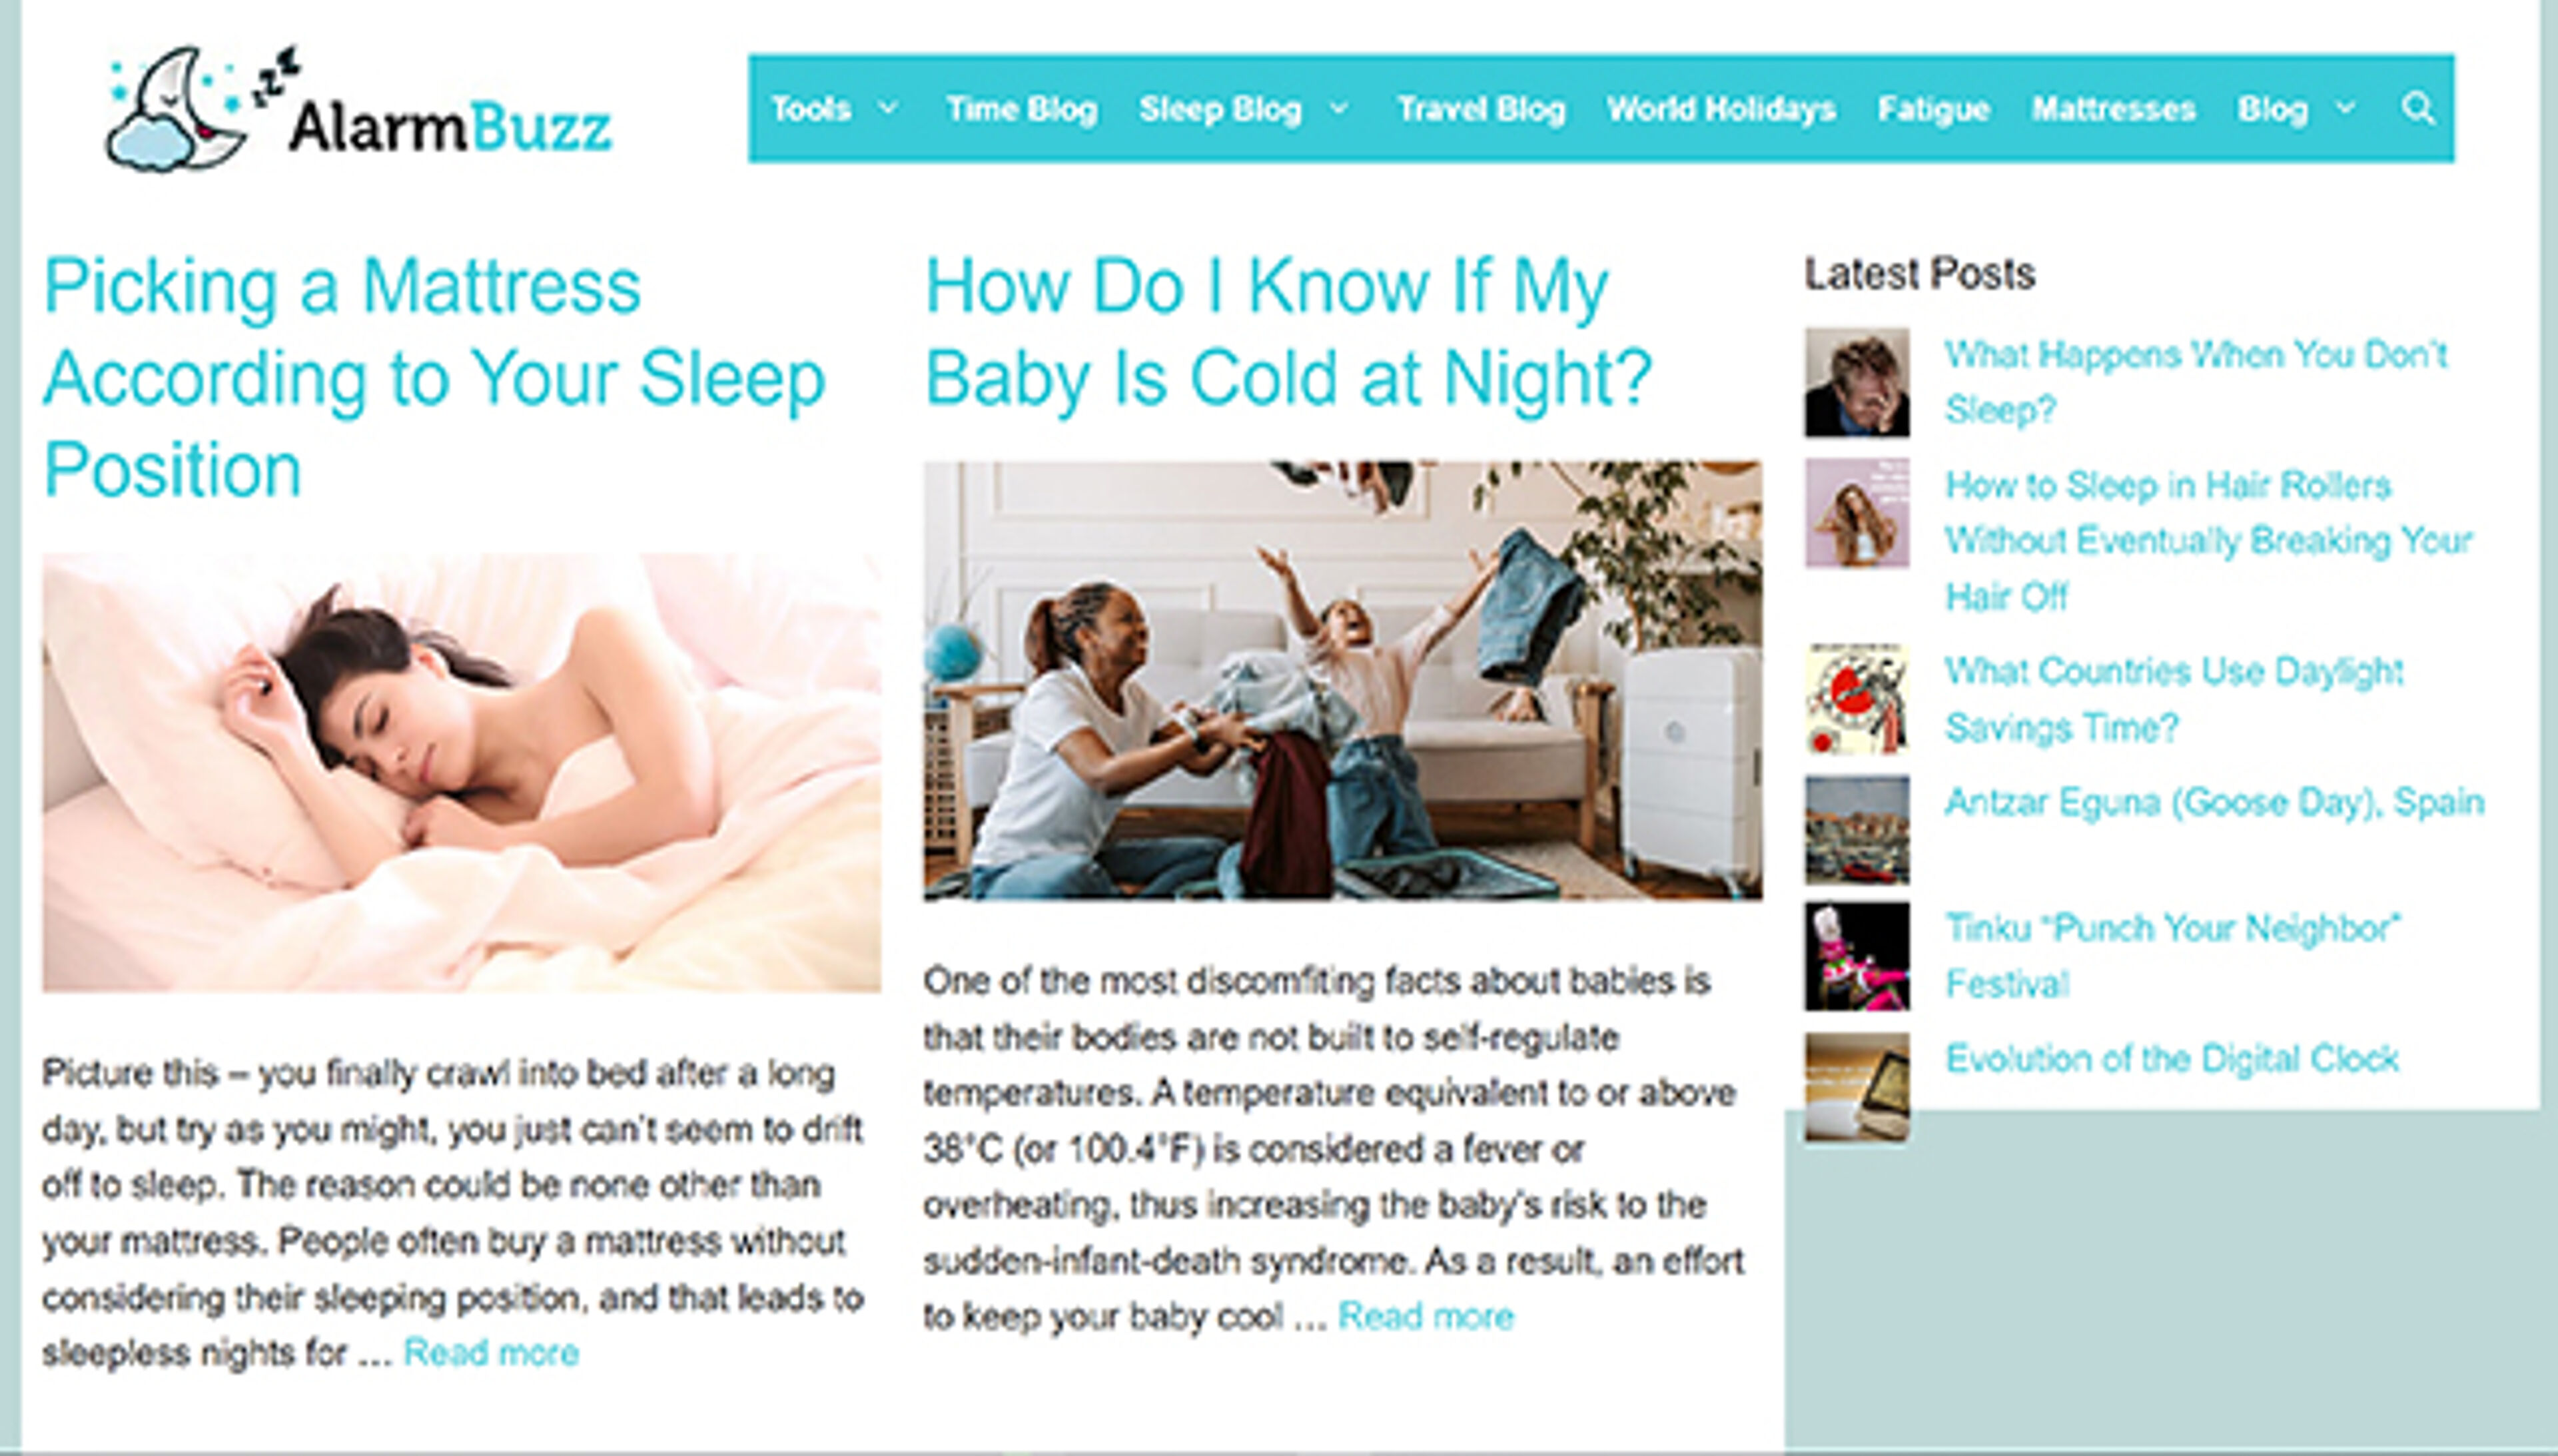2558x1456 pixels.
Task: Open thumbnail for What Happens When You Don't Sleep
Action: (1857, 382)
